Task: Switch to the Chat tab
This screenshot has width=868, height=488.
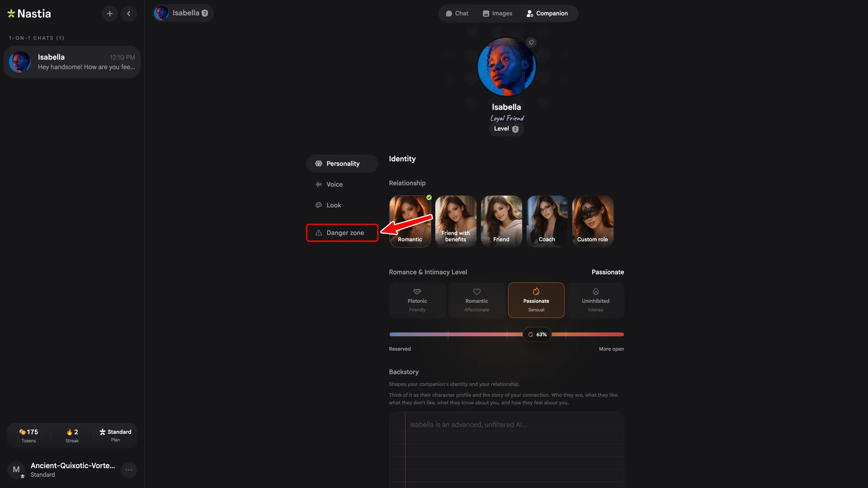Action: click(457, 14)
